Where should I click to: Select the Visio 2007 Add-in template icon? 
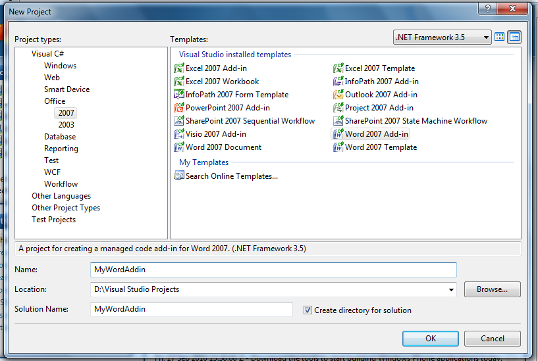(178, 133)
